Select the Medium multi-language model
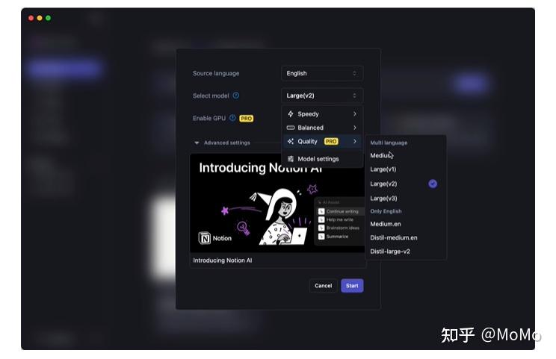This screenshot has width=556, height=359. click(405, 155)
